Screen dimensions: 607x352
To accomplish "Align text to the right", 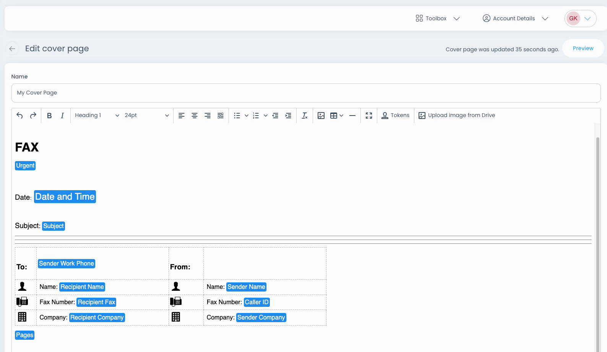I will [x=208, y=116].
